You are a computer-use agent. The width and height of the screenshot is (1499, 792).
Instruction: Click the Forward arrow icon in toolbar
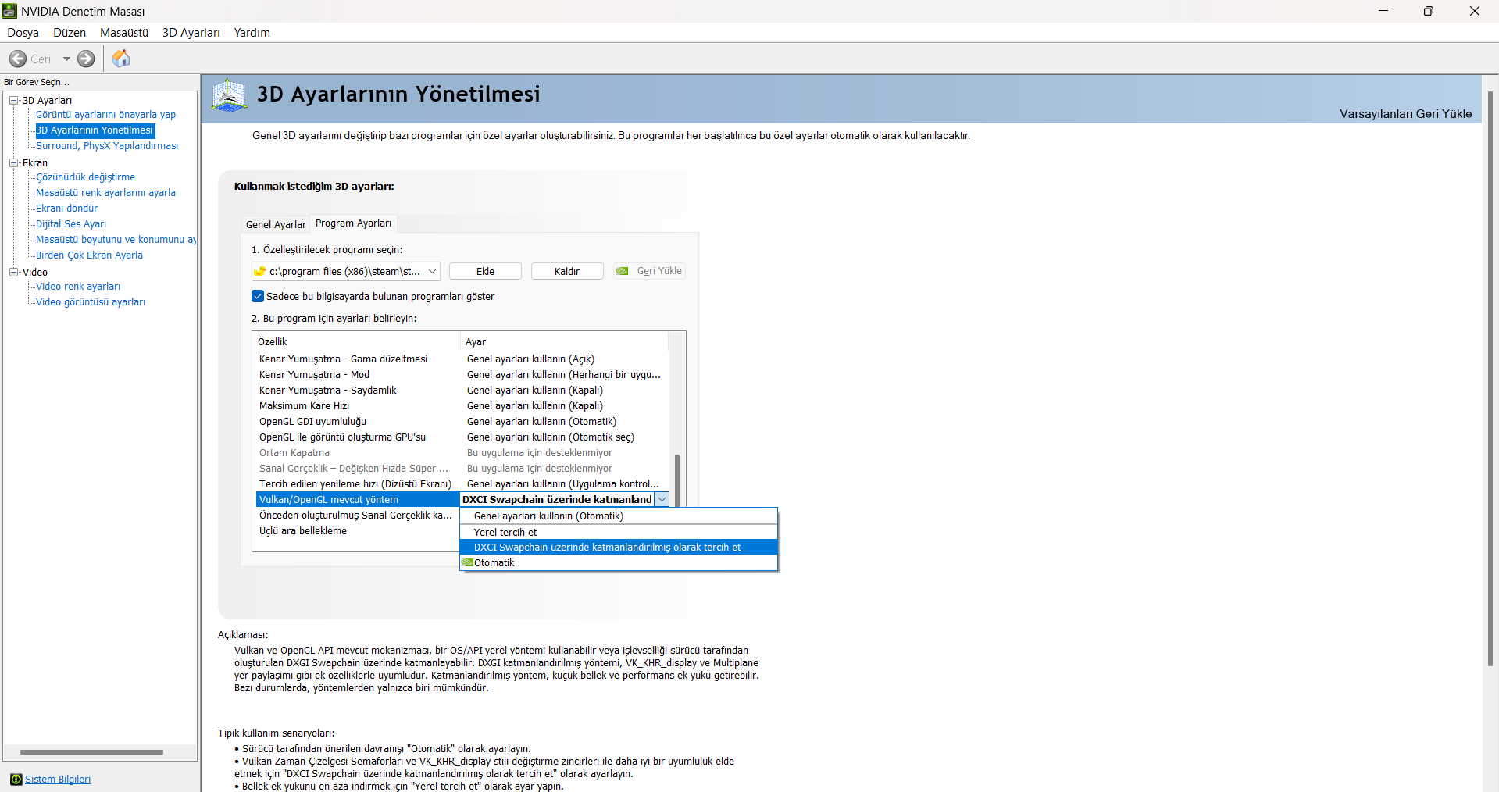(x=86, y=59)
